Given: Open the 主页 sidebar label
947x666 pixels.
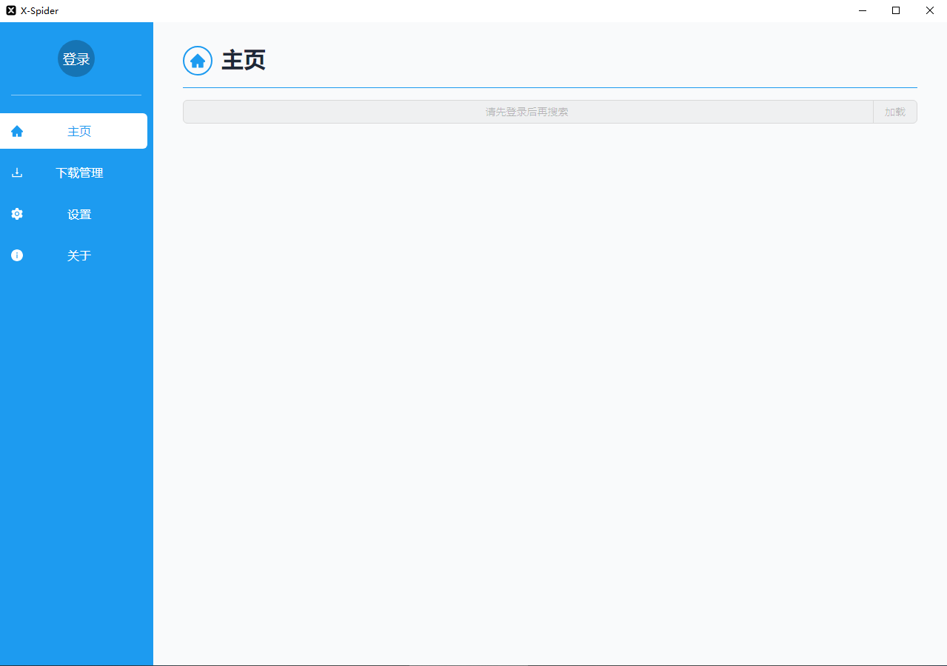Looking at the screenshot, I should point(79,131).
